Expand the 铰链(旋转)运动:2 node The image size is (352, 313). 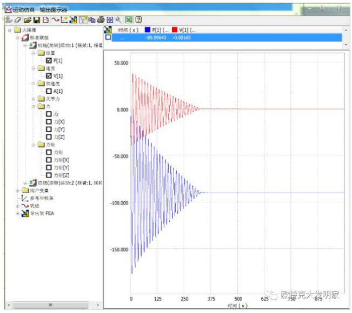(x=25, y=183)
